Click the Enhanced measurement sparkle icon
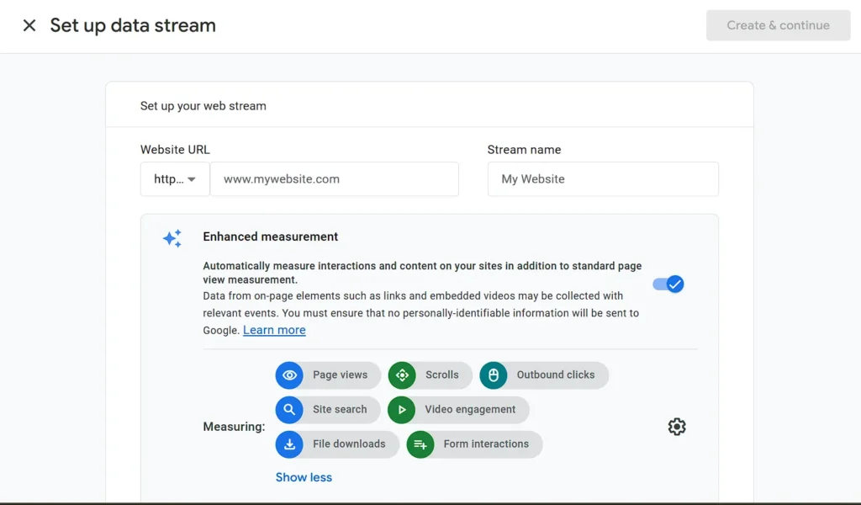 click(172, 238)
